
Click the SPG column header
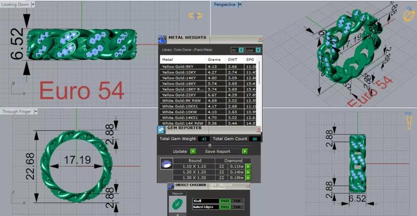point(251,59)
